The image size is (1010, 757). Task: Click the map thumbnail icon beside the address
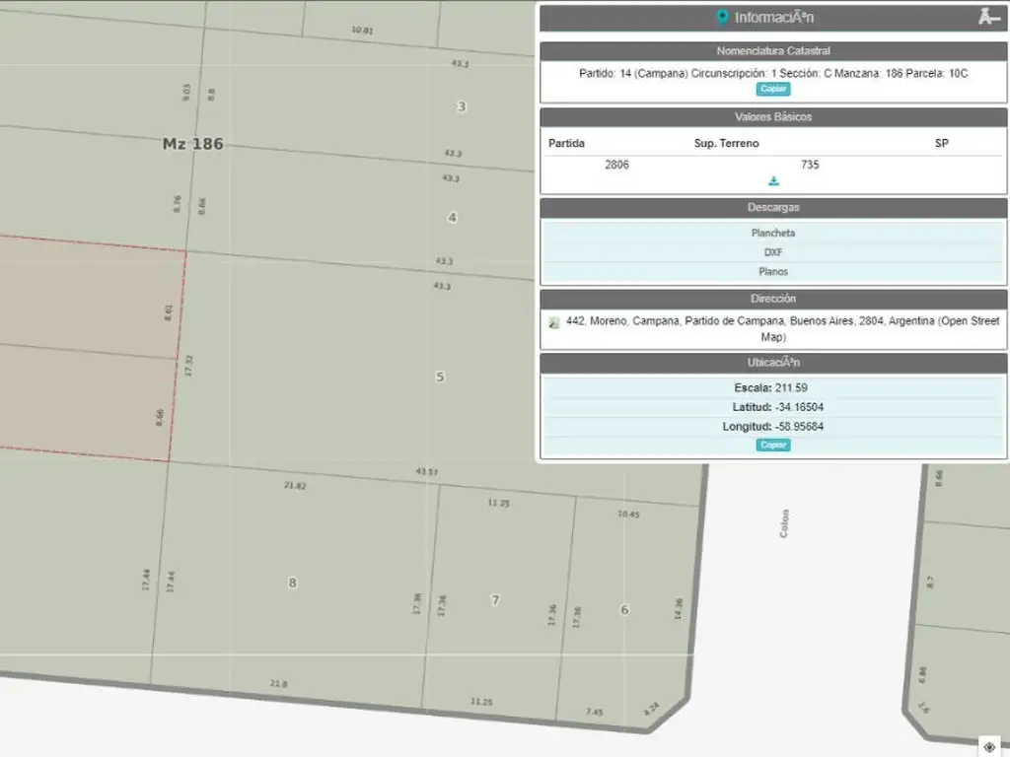554,322
